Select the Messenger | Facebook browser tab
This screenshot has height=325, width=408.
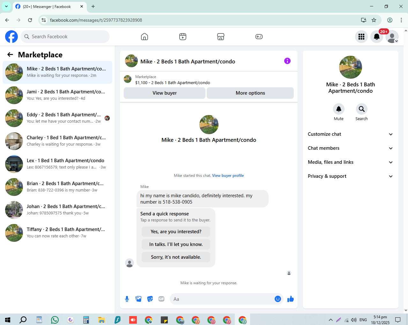click(x=49, y=6)
